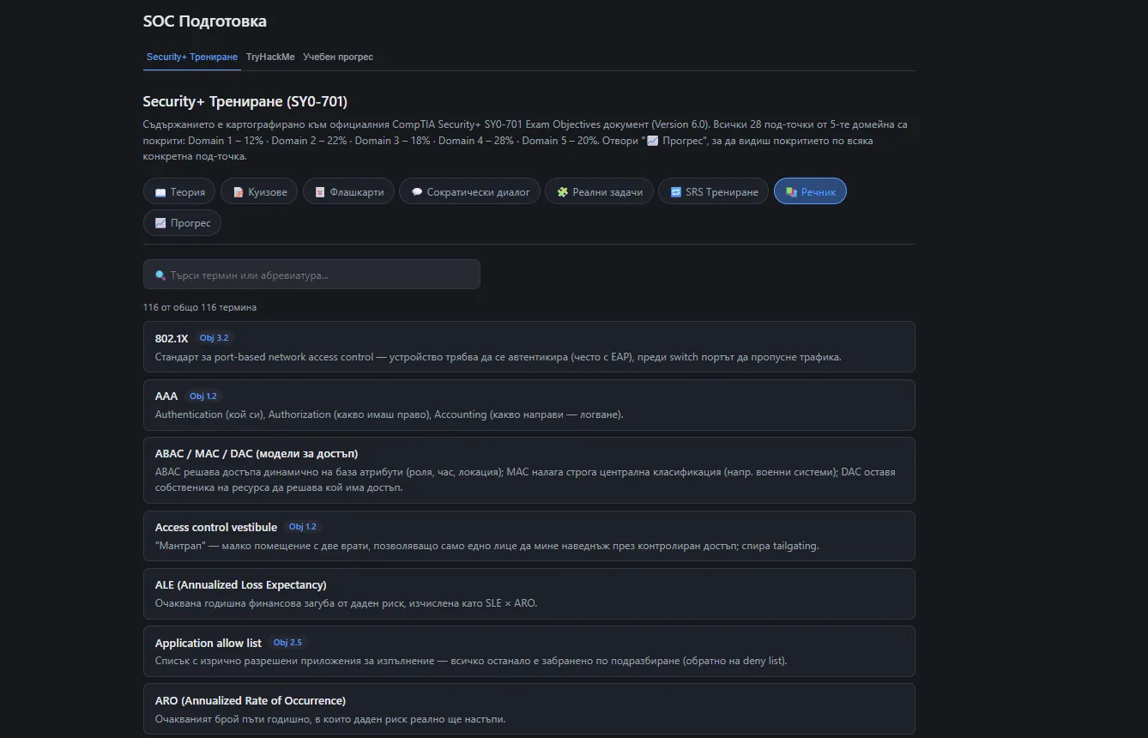
Task: Open the Учебен прогрес tab
Action: (338, 57)
